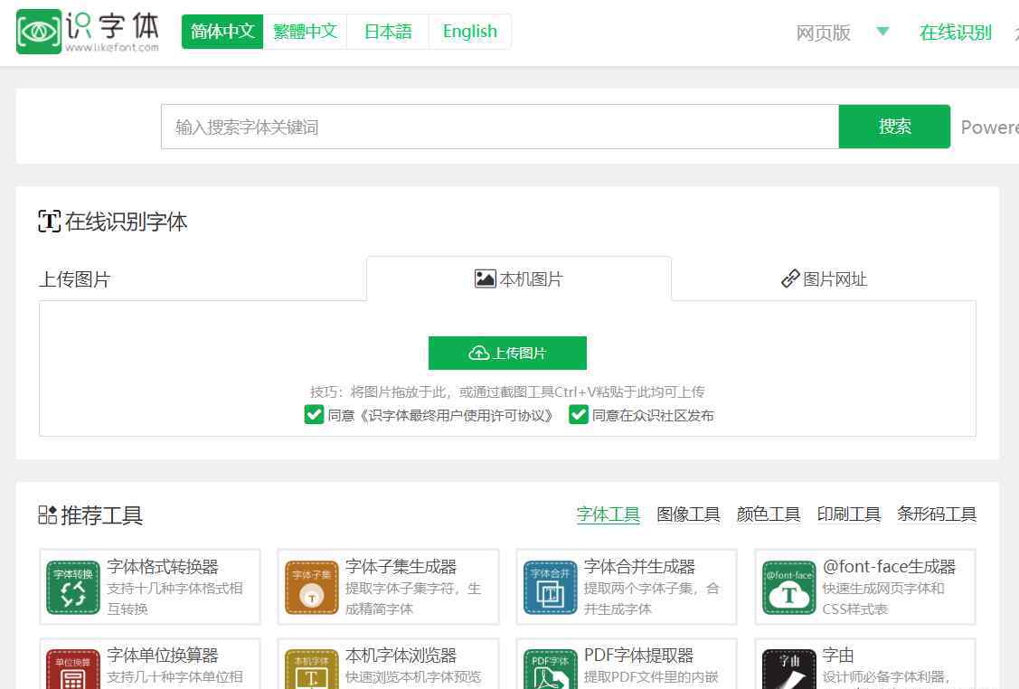This screenshot has height=689, width=1019.
Task: Open the 字体格式转换器 tool icon
Action: pos(73,588)
